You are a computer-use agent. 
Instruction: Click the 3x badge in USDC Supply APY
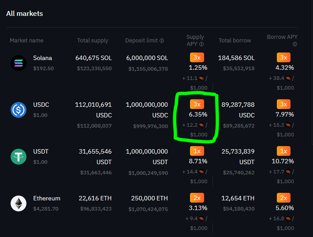pyautogui.click(x=197, y=104)
